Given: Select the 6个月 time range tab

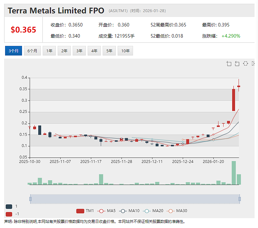Looking at the screenshot, I should point(32,51).
